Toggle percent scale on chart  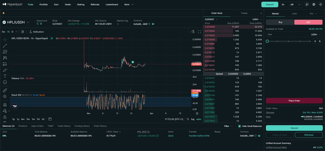coord(188,119)
